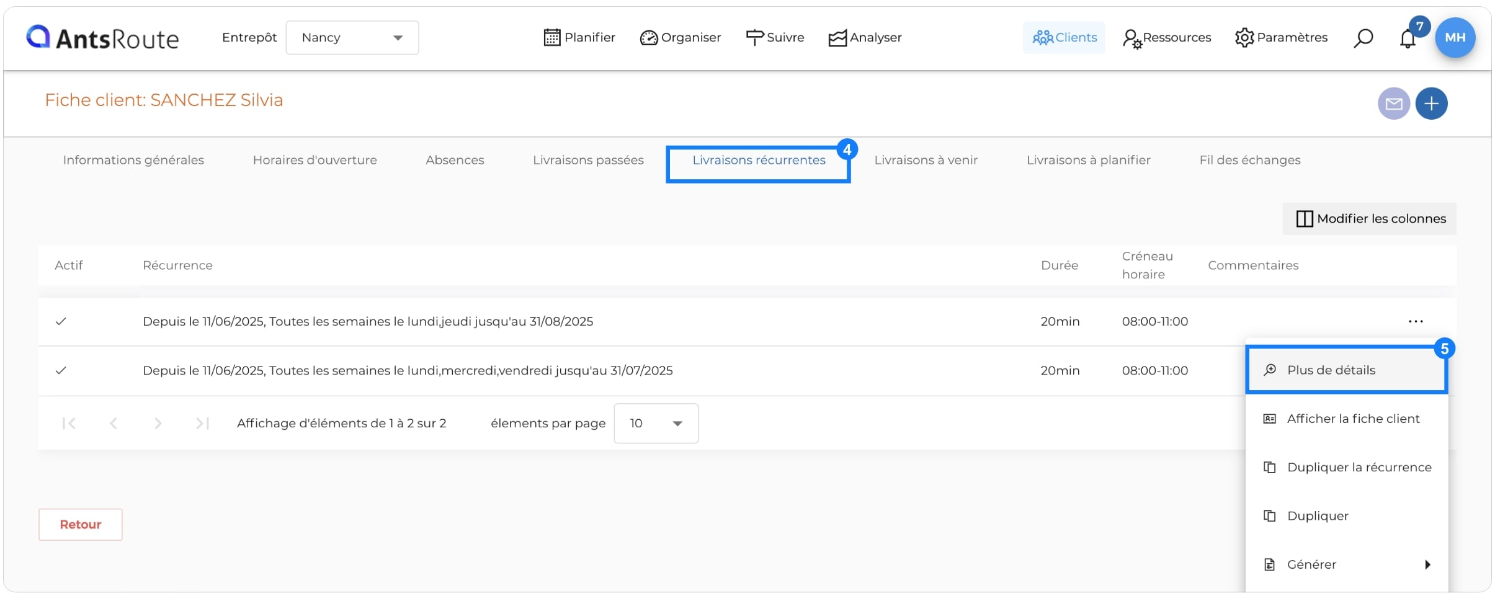Click the Ressources person-gear icon
Screen dimensions: 1495x596
tap(1132, 39)
